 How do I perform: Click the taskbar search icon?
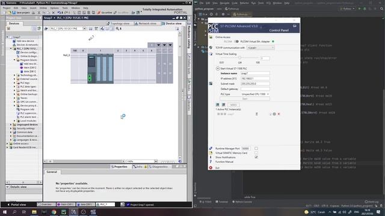pos(14,212)
